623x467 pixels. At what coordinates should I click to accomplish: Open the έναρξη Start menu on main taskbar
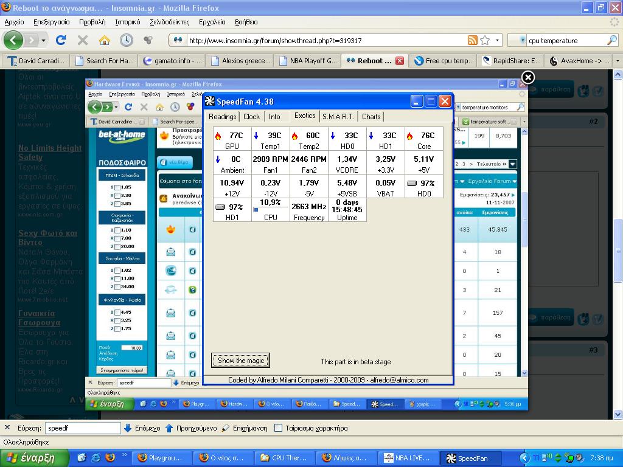click(x=35, y=458)
